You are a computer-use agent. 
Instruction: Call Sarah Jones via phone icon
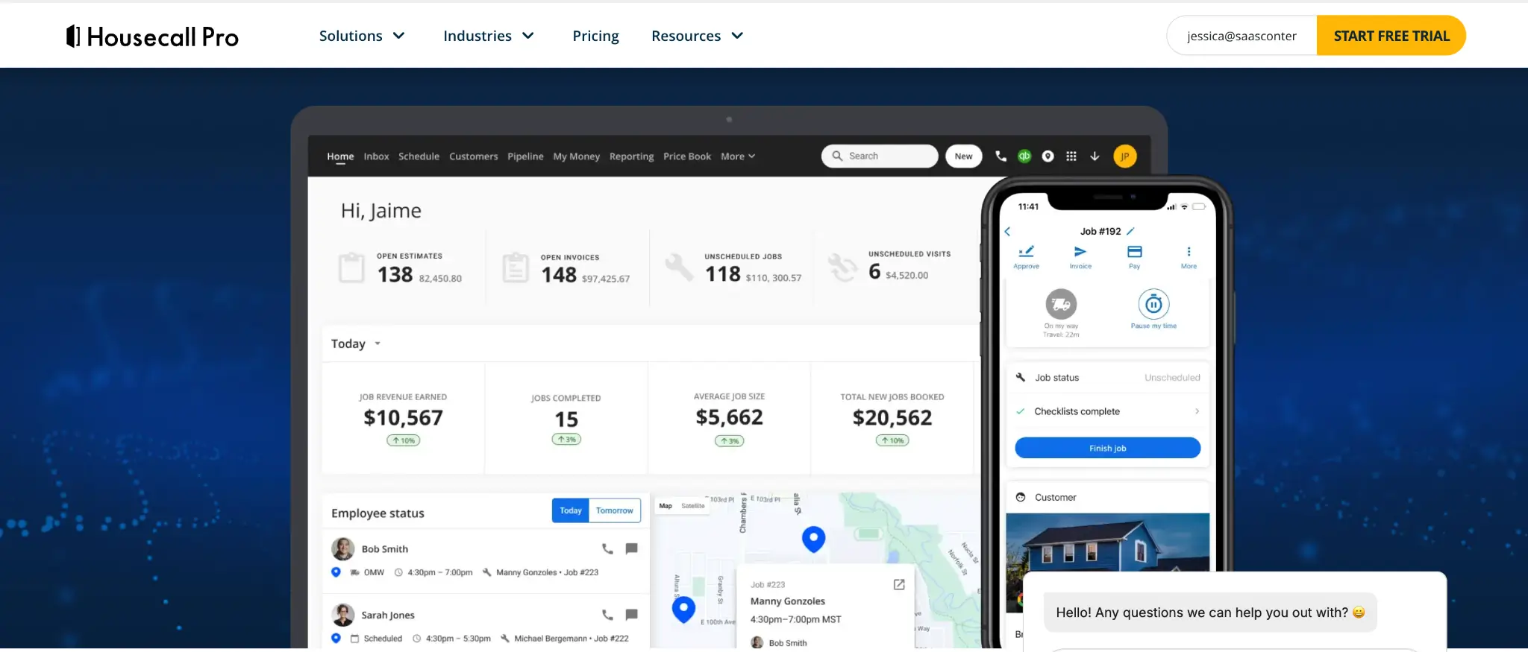(607, 615)
